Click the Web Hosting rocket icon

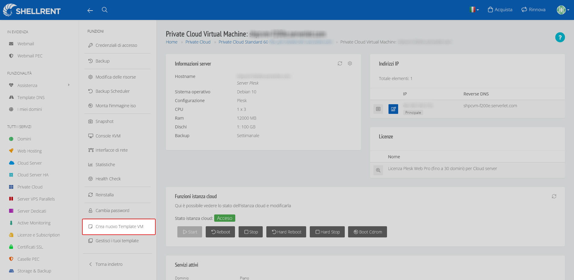(11, 151)
